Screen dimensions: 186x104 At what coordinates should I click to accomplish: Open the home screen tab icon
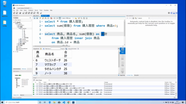[x=14, y=8]
